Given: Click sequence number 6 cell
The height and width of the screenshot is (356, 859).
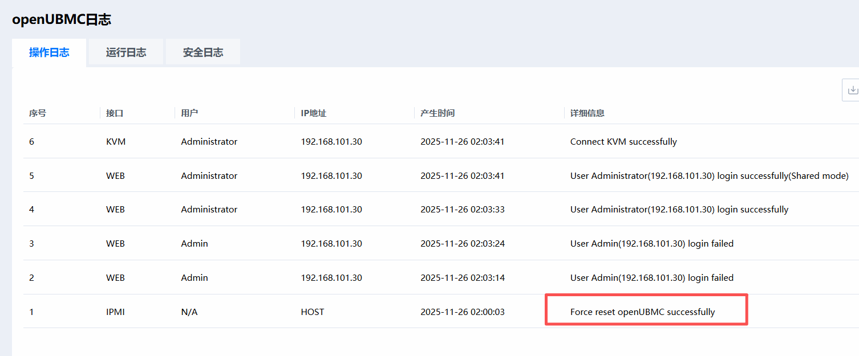Looking at the screenshot, I should [32, 141].
